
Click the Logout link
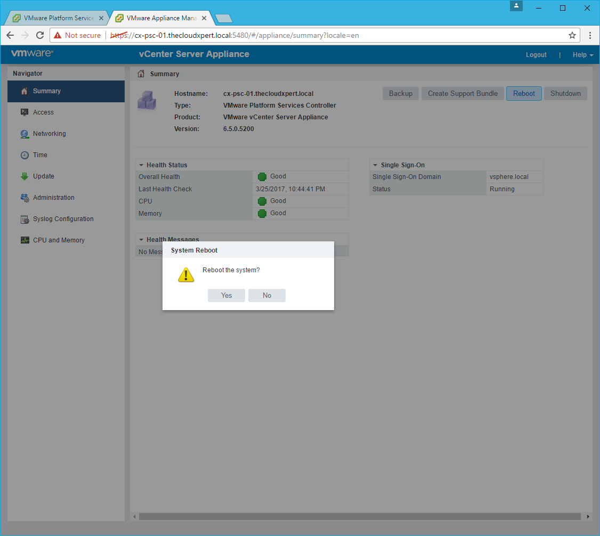point(536,55)
